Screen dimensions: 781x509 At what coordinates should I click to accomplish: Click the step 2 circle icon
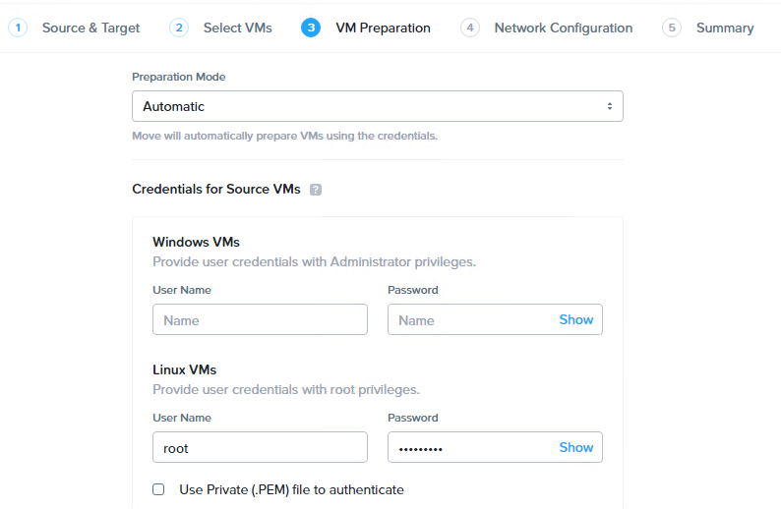(x=179, y=28)
